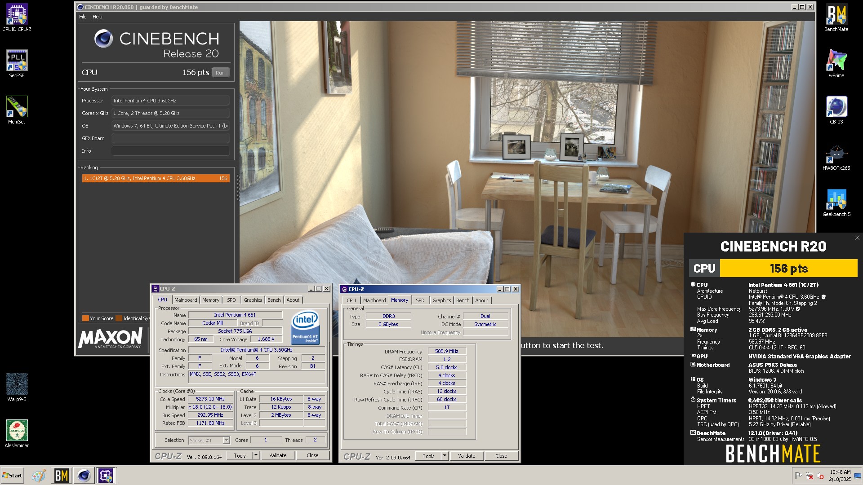Open the SetFSB desktop shortcut

(x=17, y=64)
